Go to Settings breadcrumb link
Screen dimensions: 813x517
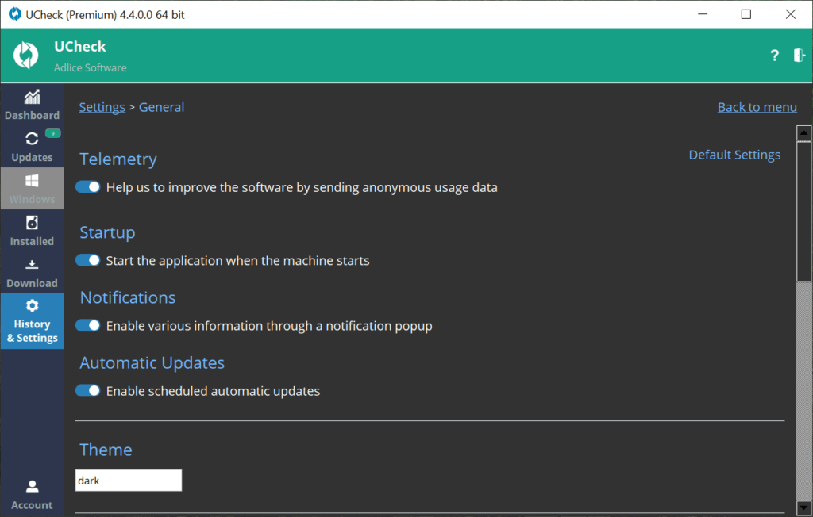coord(102,107)
